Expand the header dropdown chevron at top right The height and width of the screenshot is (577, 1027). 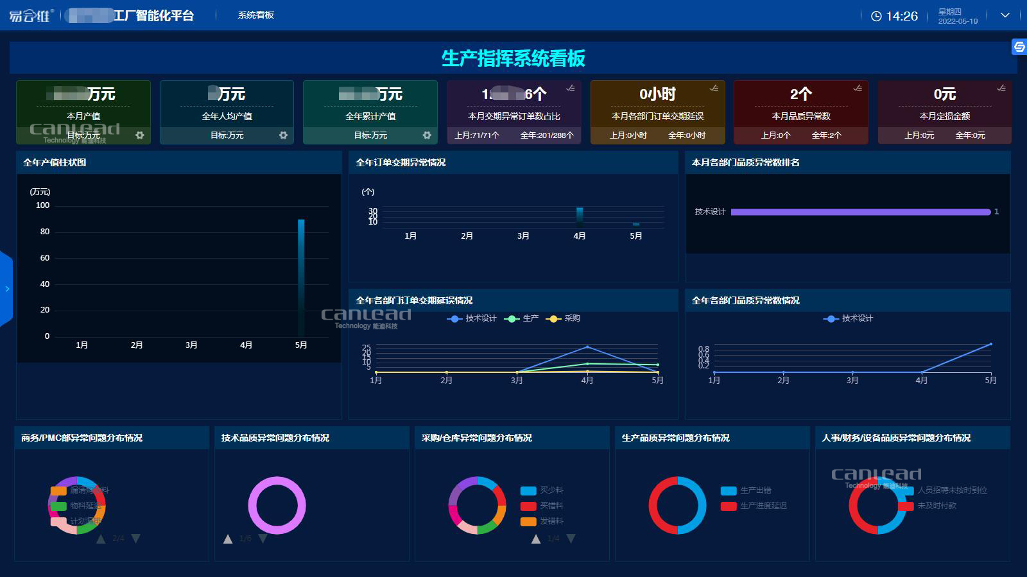(1005, 15)
